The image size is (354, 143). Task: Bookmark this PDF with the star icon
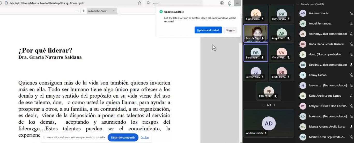click(139, 3)
